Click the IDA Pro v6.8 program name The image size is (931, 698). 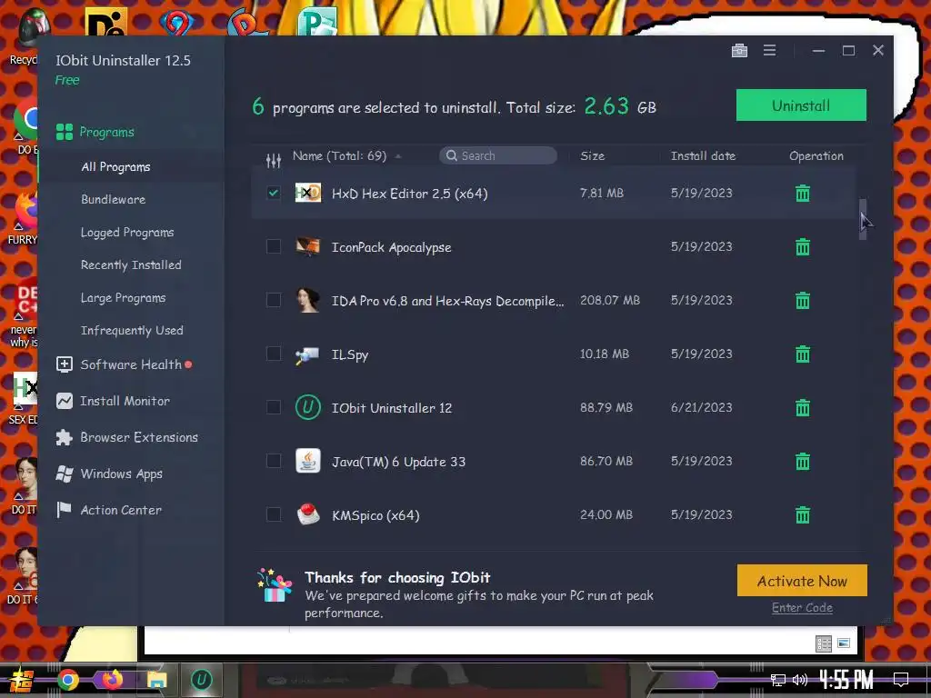point(447,301)
